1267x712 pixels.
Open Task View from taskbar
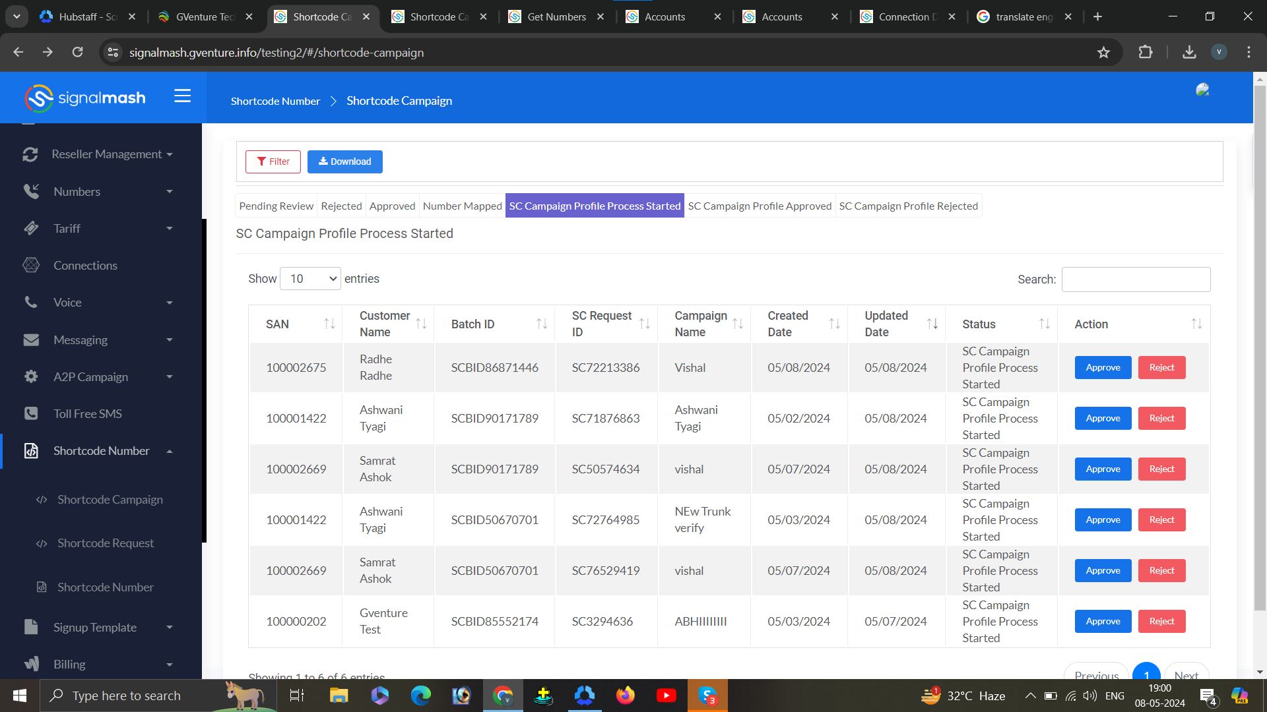tap(297, 696)
